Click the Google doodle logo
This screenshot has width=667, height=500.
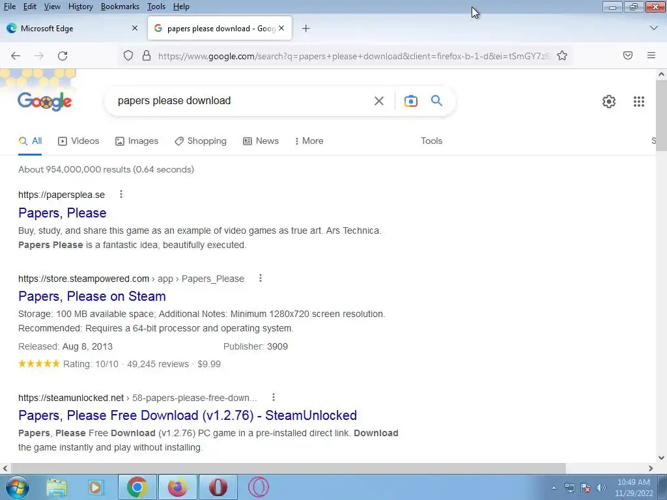45,101
